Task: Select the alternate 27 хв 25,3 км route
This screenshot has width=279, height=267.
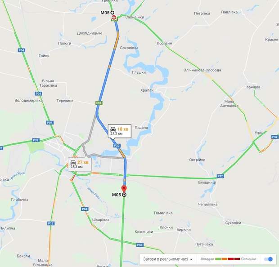Action: (x=80, y=164)
